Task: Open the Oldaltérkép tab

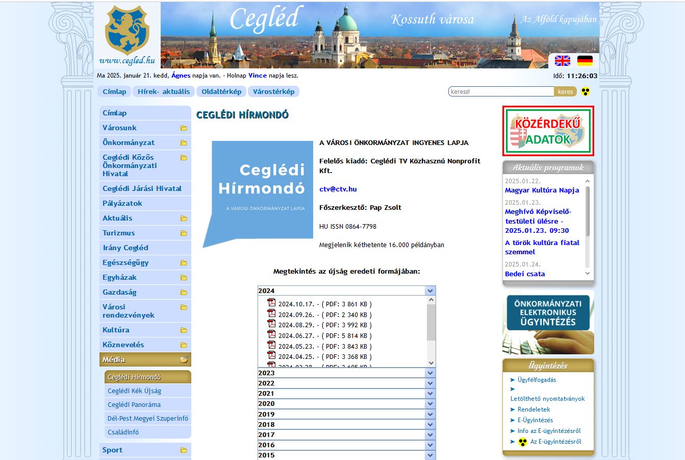Action: pos(221,91)
